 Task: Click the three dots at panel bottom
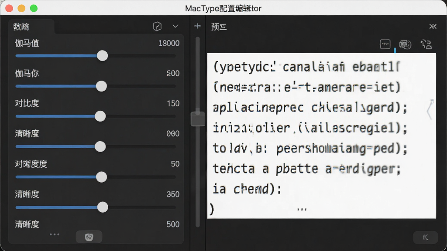[x=55, y=234]
